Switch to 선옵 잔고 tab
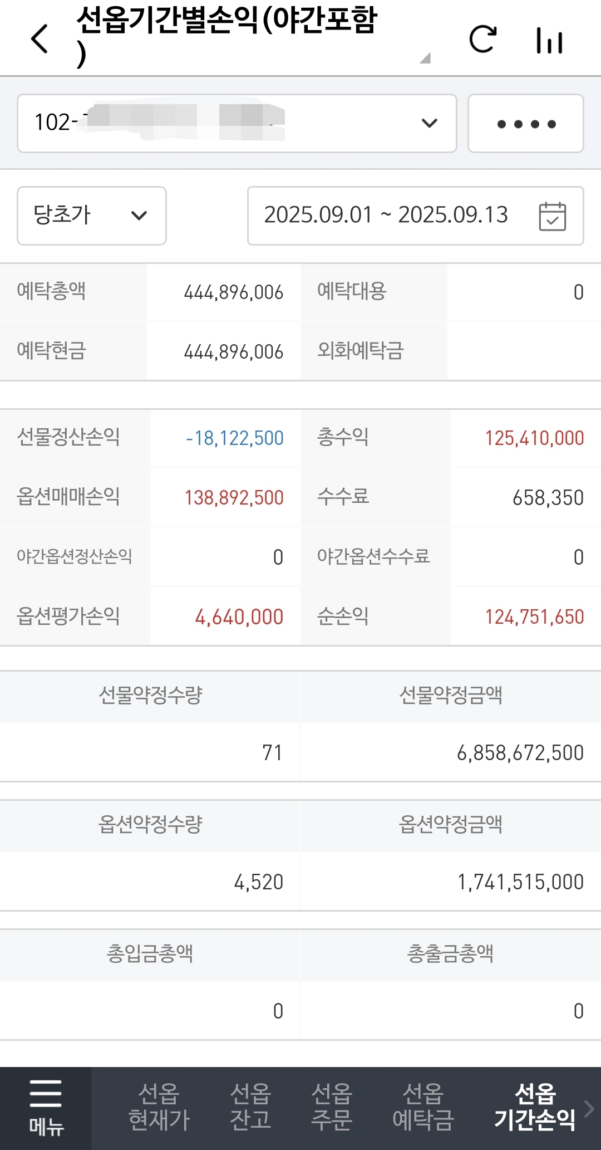The image size is (601, 1150). click(250, 1107)
